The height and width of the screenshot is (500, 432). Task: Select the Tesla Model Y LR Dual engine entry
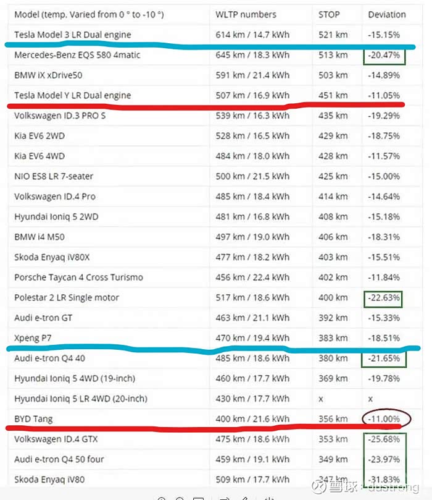(73, 95)
